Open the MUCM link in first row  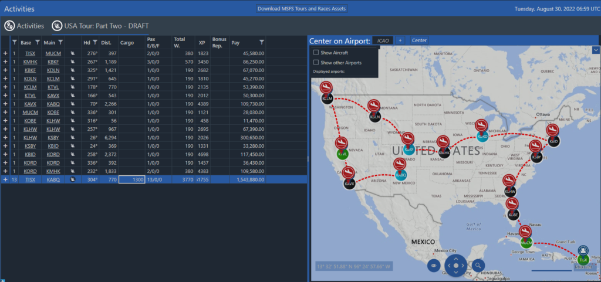point(53,53)
